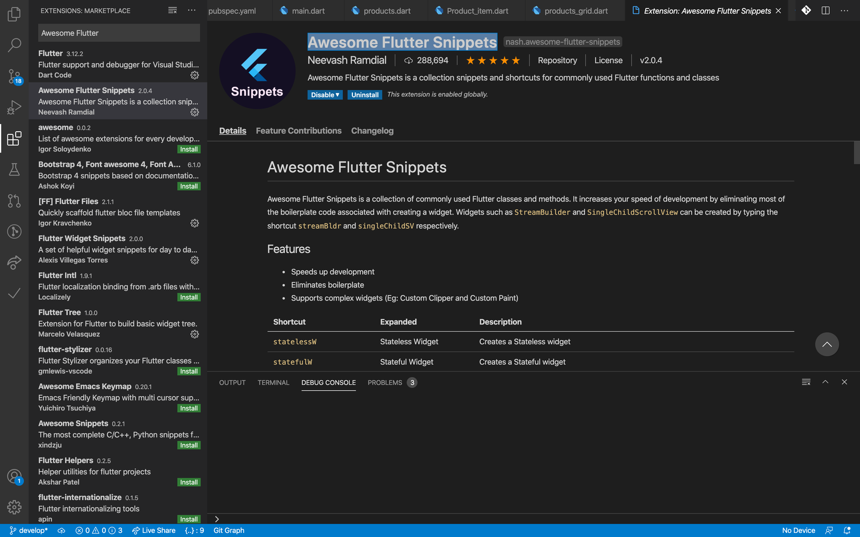Maximize the bottom panel size
The image size is (860, 537).
coord(825,382)
